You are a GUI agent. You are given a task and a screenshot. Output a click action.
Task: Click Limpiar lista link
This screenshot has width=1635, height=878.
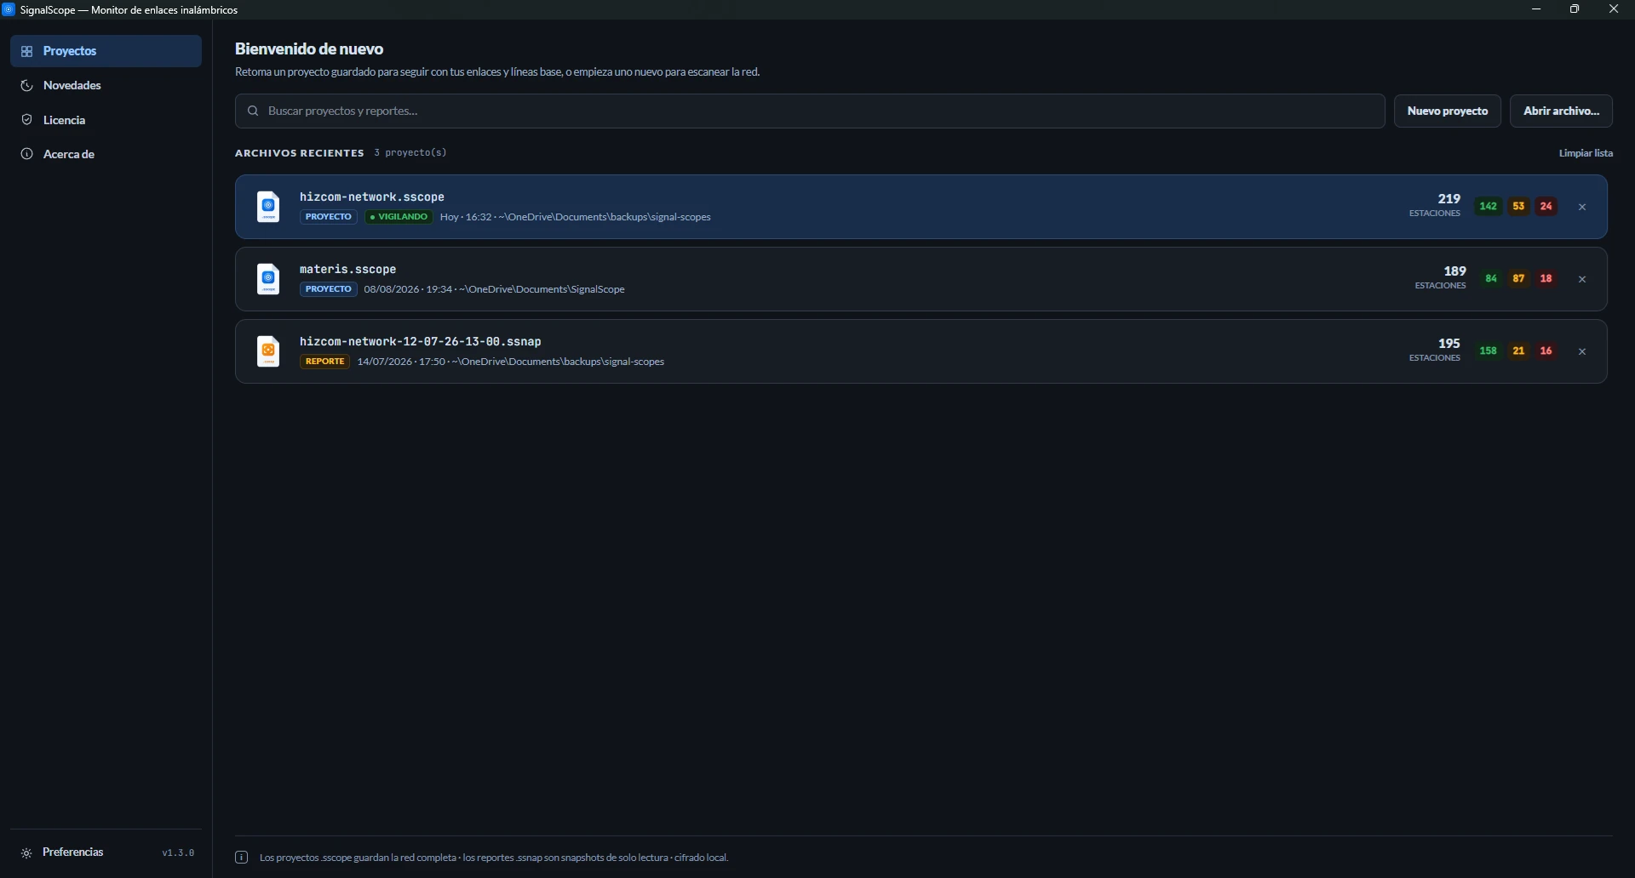(x=1586, y=153)
